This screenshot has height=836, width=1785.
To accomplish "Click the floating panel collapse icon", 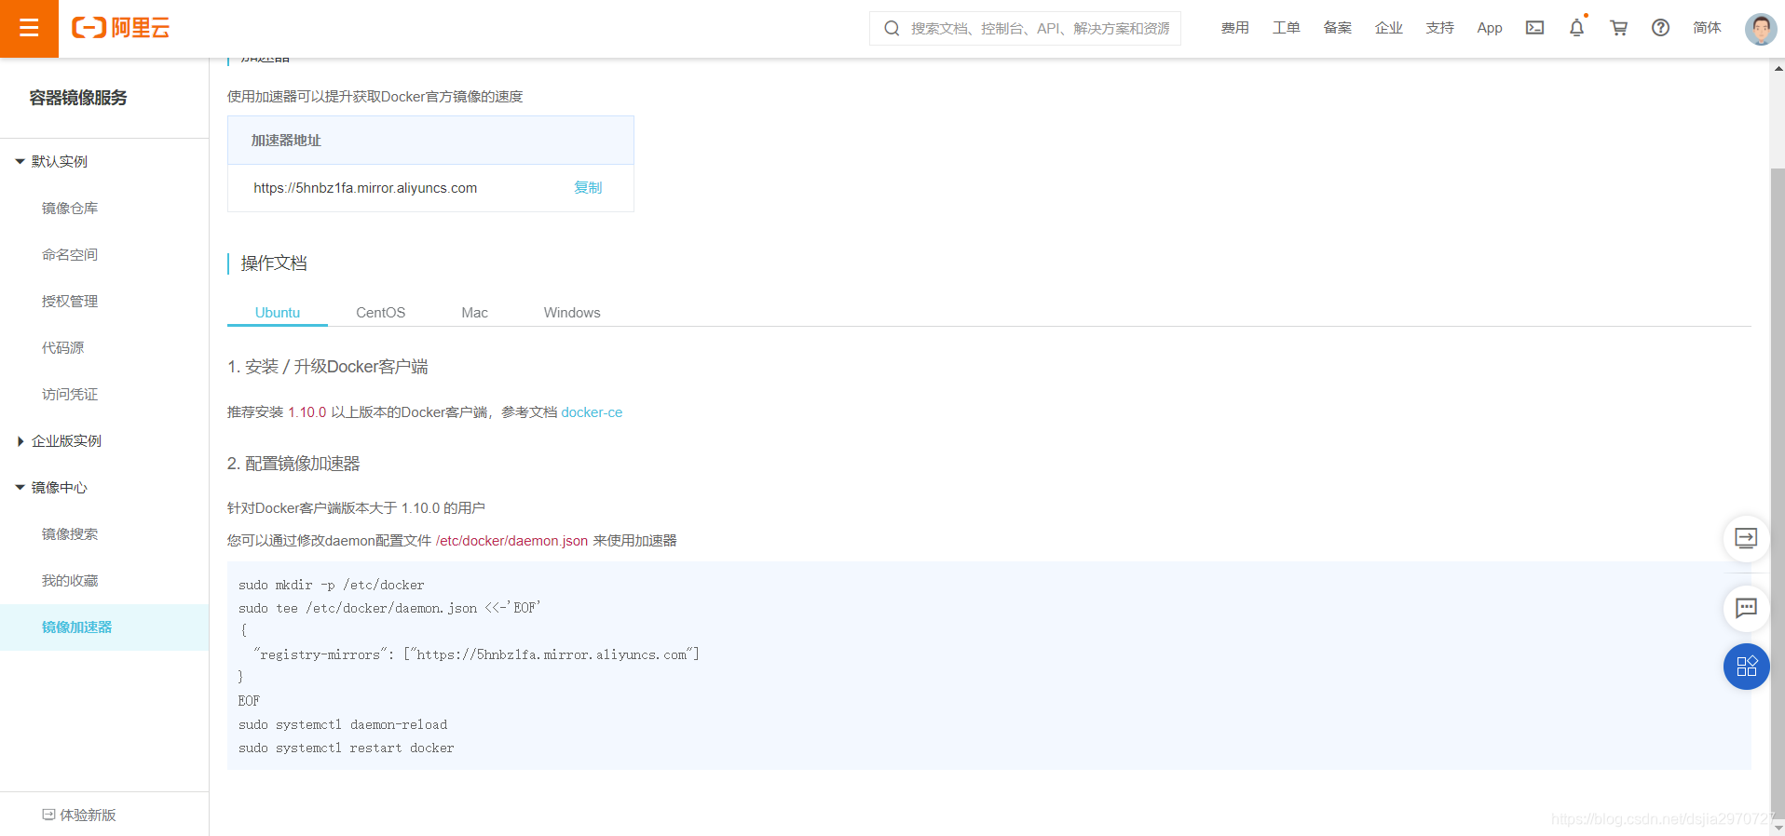I will tap(1746, 538).
